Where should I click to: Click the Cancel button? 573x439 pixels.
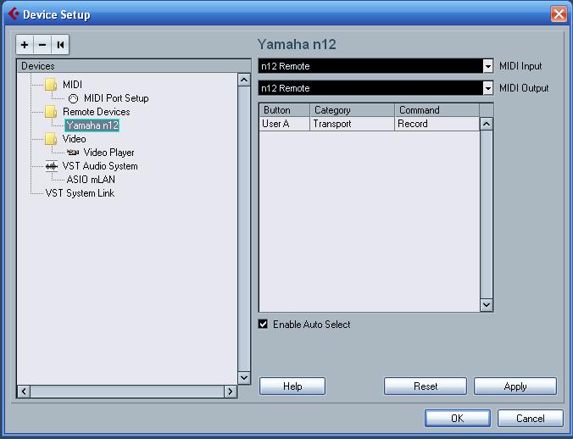[x=531, y=418]
